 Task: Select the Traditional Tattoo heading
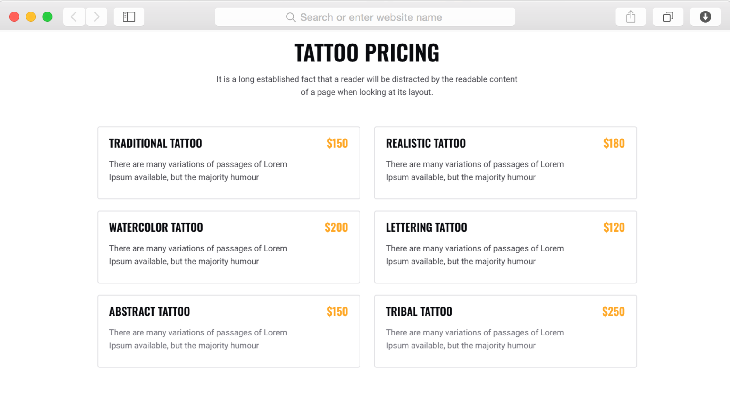click(155, 143)
